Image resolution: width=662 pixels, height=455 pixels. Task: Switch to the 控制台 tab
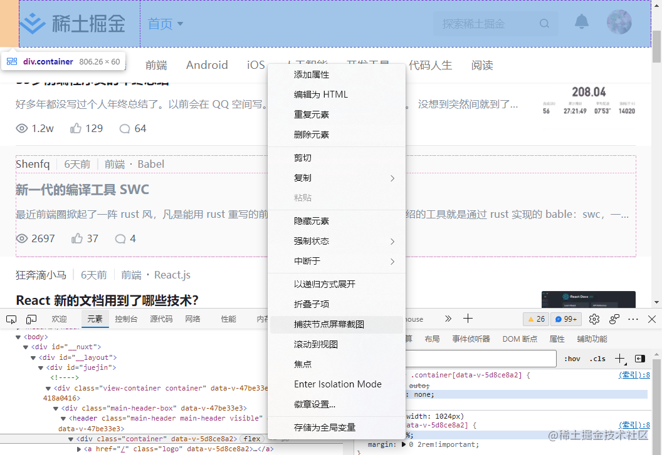(x=126, y=319)
